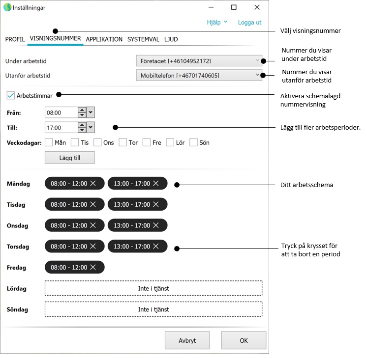Viewport: 367px width, 358px height.
Task: Click the Från time field showing 08:00
Action: click(61, 112)
